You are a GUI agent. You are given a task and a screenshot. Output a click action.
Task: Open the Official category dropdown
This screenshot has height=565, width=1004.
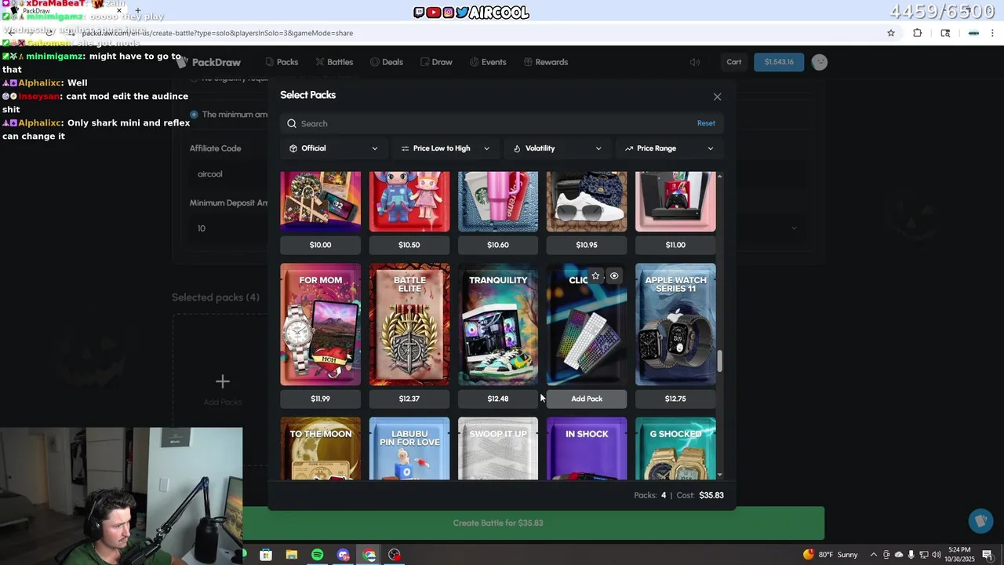[x=333, y=148]
